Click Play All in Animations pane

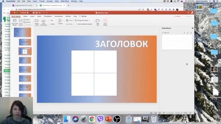tap(165, 33)
